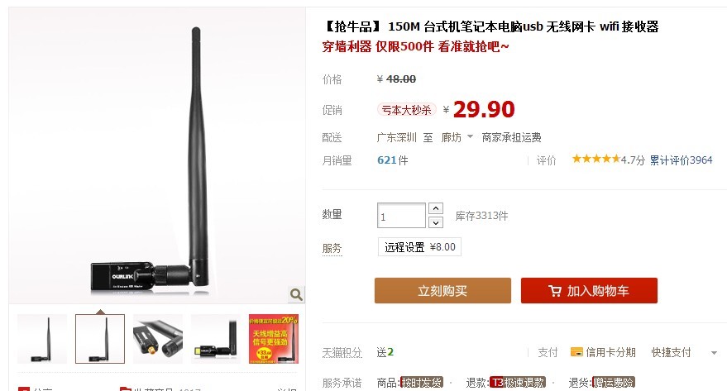Click the magnifier zoom icon on product image
This screenshot has width=727, height=391.
(x=296, y=294)
